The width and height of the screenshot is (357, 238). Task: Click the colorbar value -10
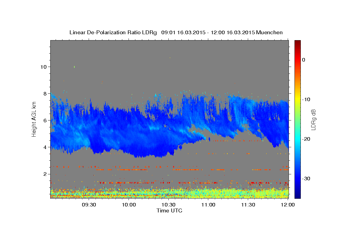coord(306,99)
